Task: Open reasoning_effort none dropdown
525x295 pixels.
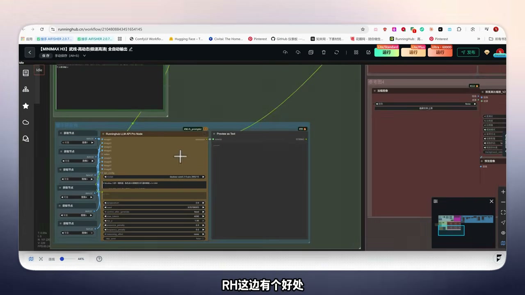Action: pyautogui.click(x=154, y=234)
